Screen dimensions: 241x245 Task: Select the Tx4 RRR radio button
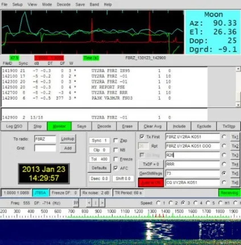pos(224,164)
